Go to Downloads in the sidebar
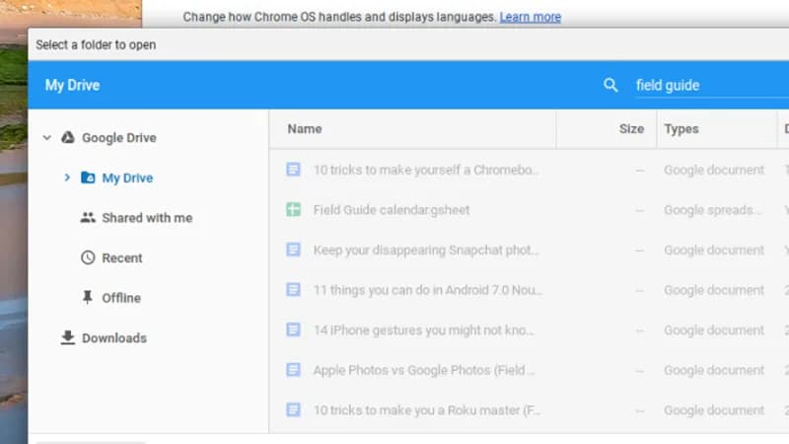Screen dimensions: 789x444 point(113,338)
